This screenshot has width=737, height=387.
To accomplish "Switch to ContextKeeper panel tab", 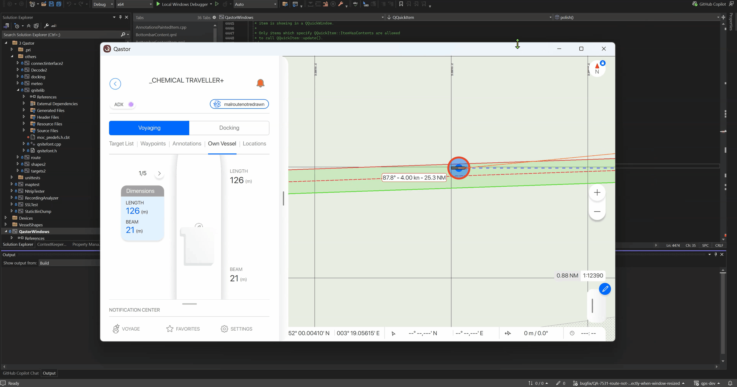I will click(x=52, y=244).
